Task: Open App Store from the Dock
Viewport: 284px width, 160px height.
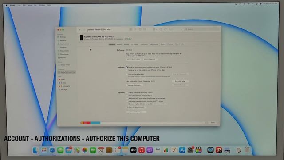Action: pos(182,150)
